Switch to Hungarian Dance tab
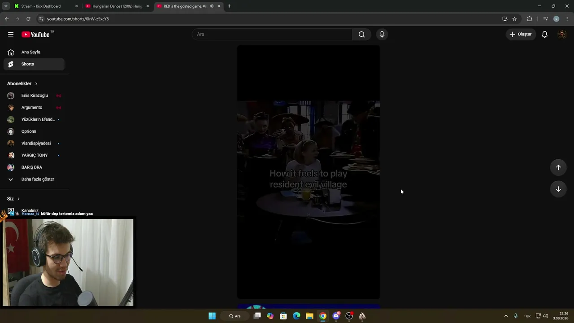Screen dimensions: 574x323 [x=117, y=6]
